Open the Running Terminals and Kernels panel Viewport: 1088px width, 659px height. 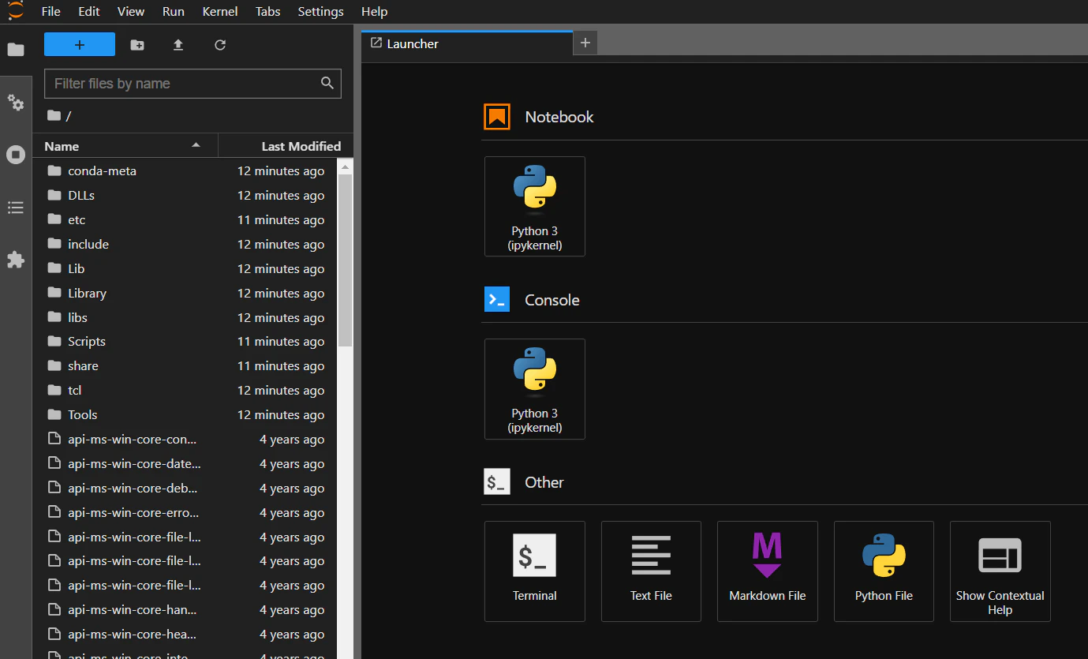(16, 155)
